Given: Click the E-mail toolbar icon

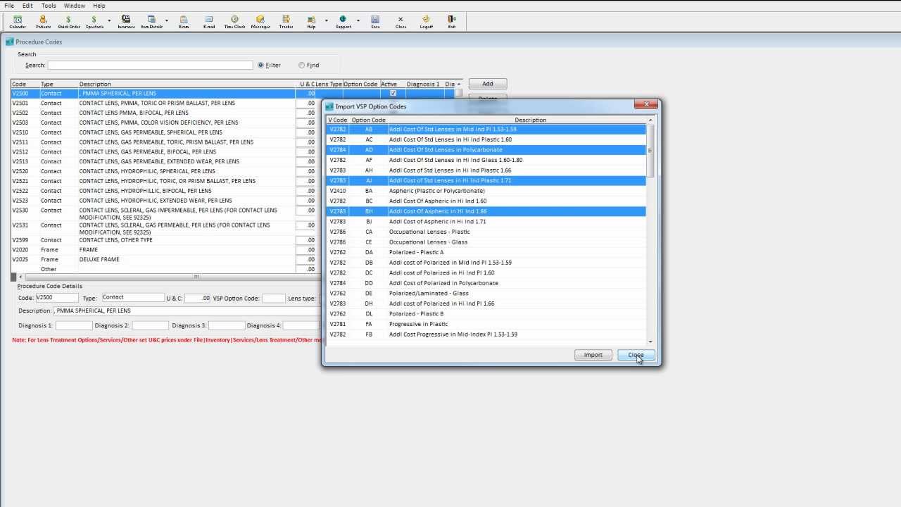Looking at the screenshot, I should pos(209,22).
